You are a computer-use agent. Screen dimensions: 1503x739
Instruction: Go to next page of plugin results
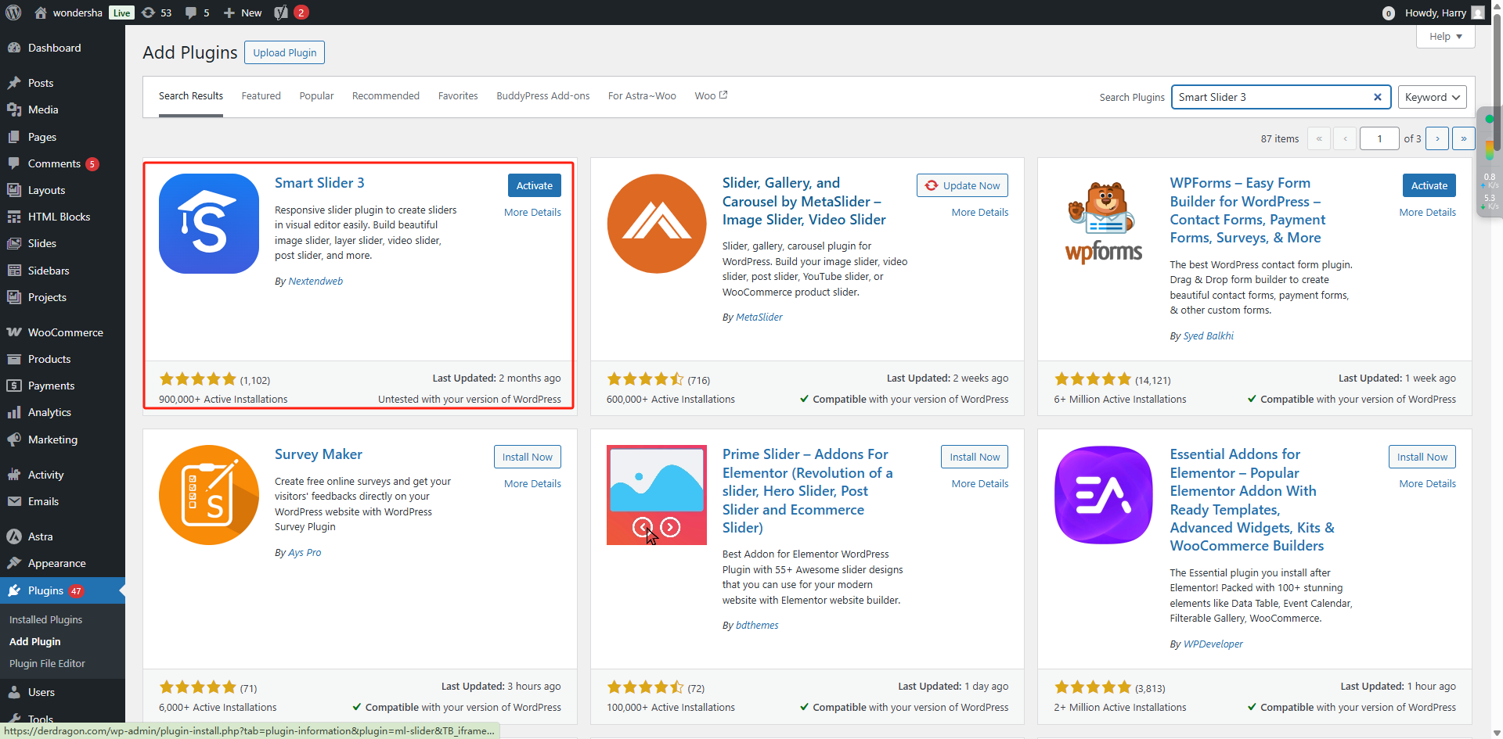coord(1436,138)
